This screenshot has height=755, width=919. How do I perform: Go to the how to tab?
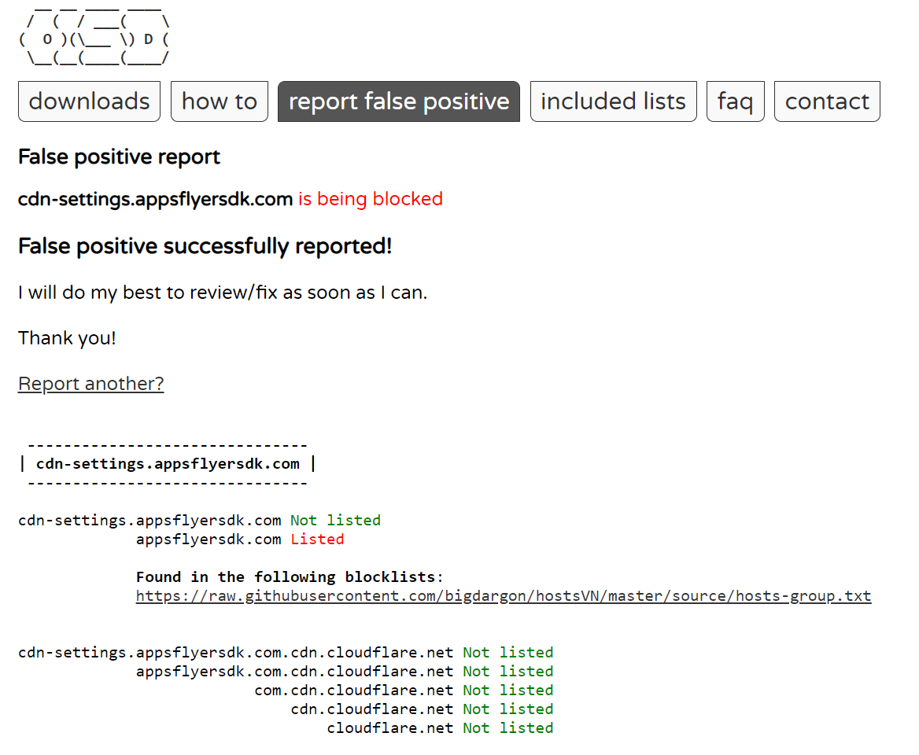220,101
